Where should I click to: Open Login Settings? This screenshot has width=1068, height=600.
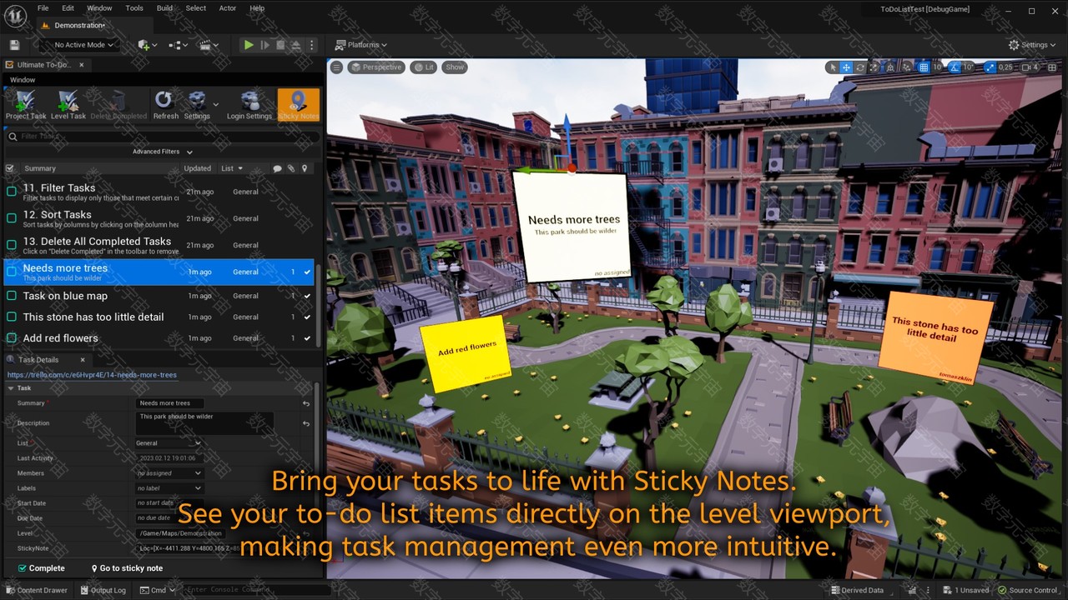[249, 105]
